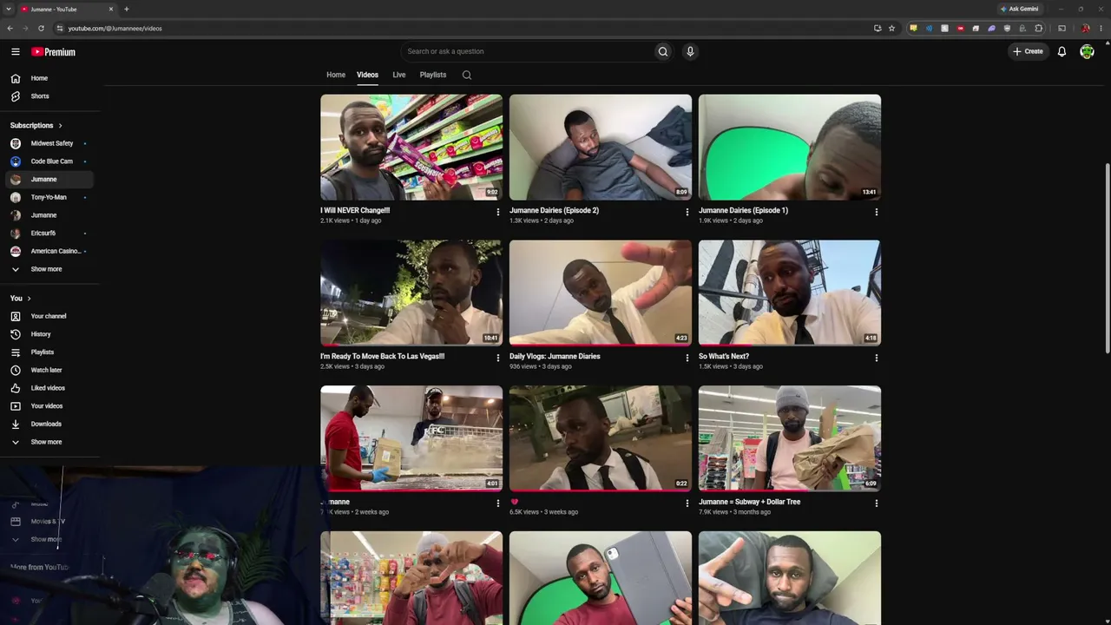Open options menu for Daily Vlogs: Jumanne Diaries

pos(687,358)
